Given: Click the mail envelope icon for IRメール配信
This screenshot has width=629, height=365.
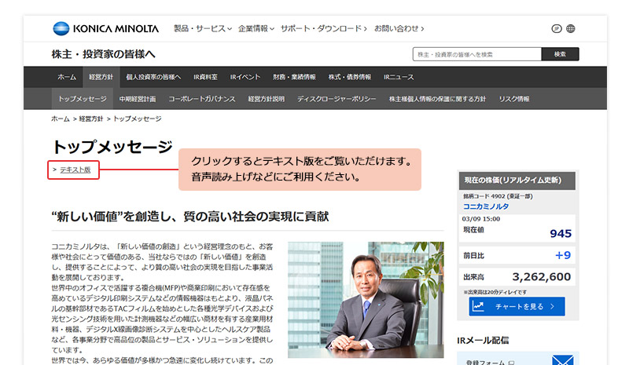Looking at the screenshot, I should [561, 360].
